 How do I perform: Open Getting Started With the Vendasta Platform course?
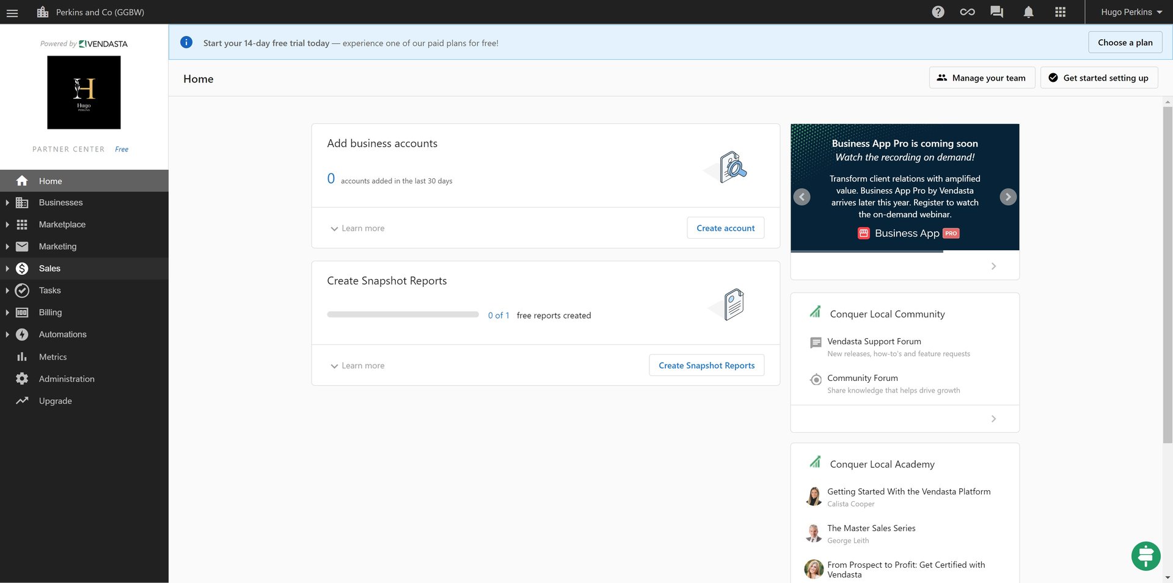coord(909,491)
